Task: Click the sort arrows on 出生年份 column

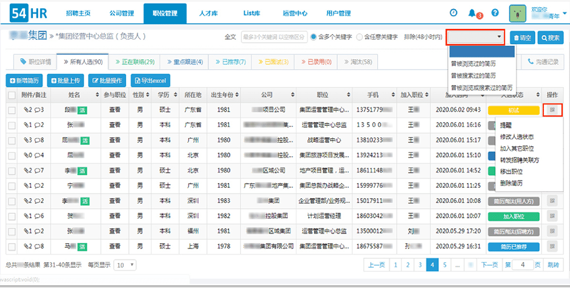Action: pyautogui.click(x=237, y=95)
